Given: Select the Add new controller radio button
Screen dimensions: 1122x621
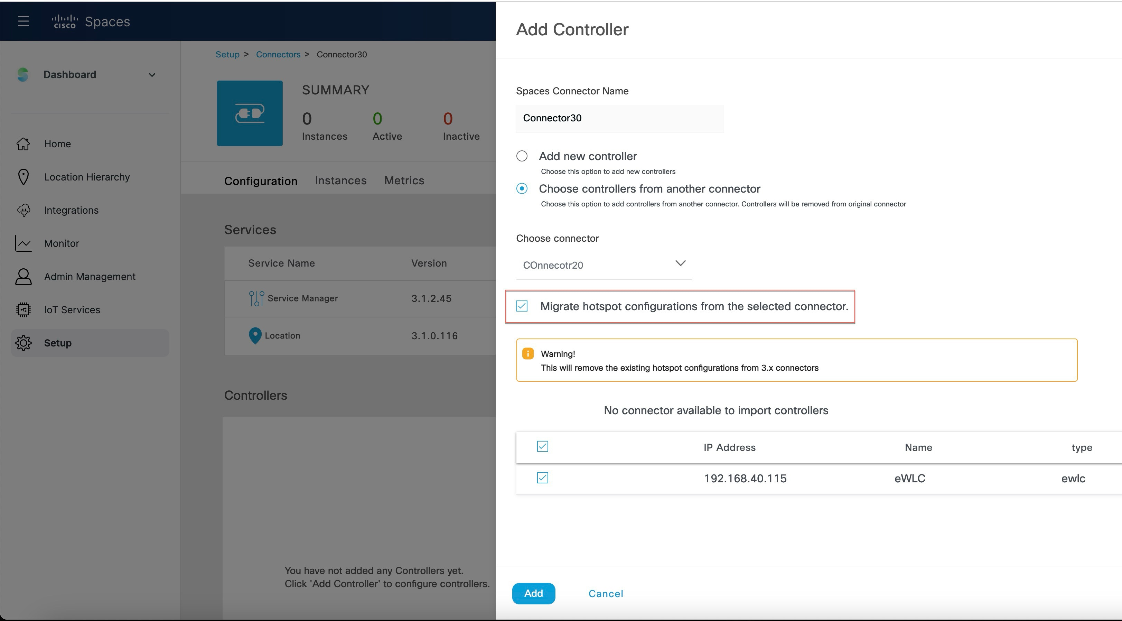Looking at the screenshot, I should (522, 156).
